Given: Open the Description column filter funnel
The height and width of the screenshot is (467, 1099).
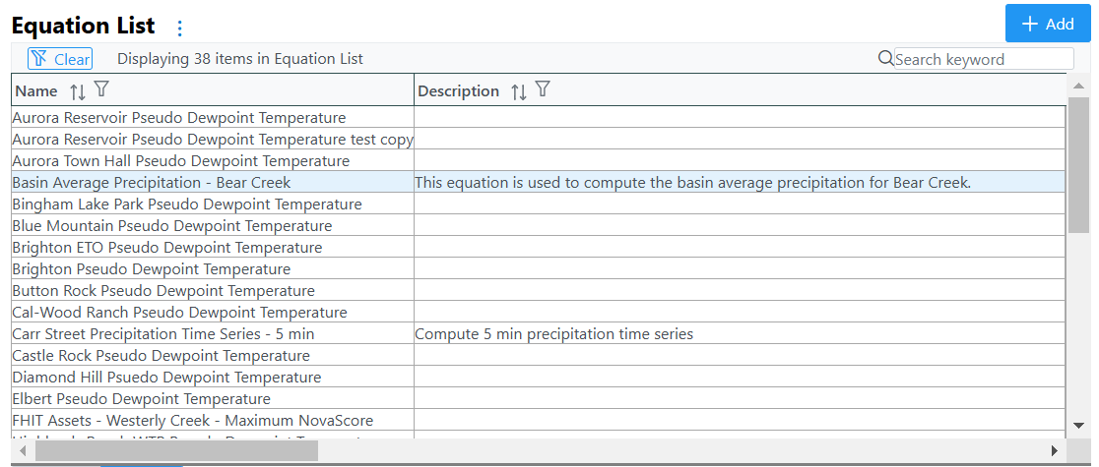Looking at the screenshot, I should point(543,88).
